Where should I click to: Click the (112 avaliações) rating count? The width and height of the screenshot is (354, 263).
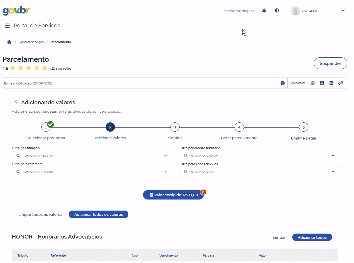point(61,68)
